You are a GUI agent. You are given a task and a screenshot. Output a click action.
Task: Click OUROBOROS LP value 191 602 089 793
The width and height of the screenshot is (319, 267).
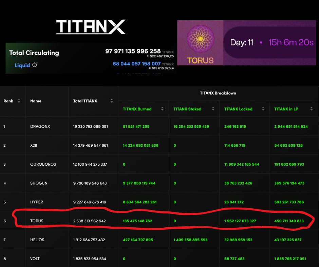(289, 164)
